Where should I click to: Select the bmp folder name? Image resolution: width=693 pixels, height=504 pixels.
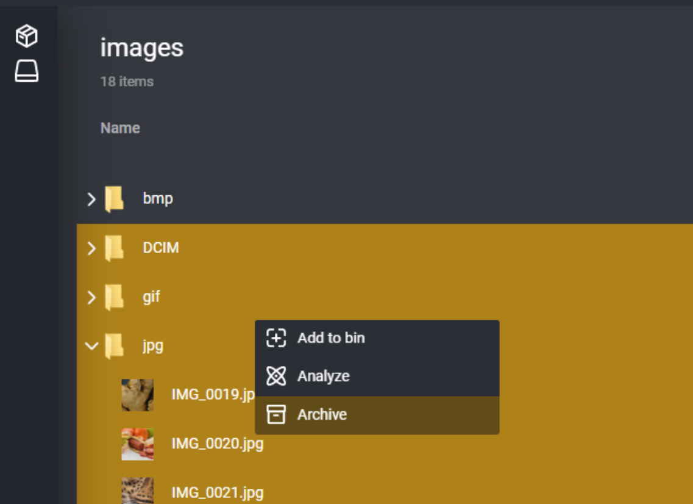tap(158, 199)
